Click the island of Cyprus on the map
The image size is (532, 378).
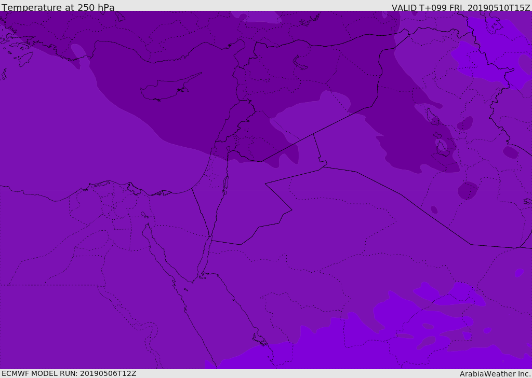pyautogui.click(x=170, y=88)
